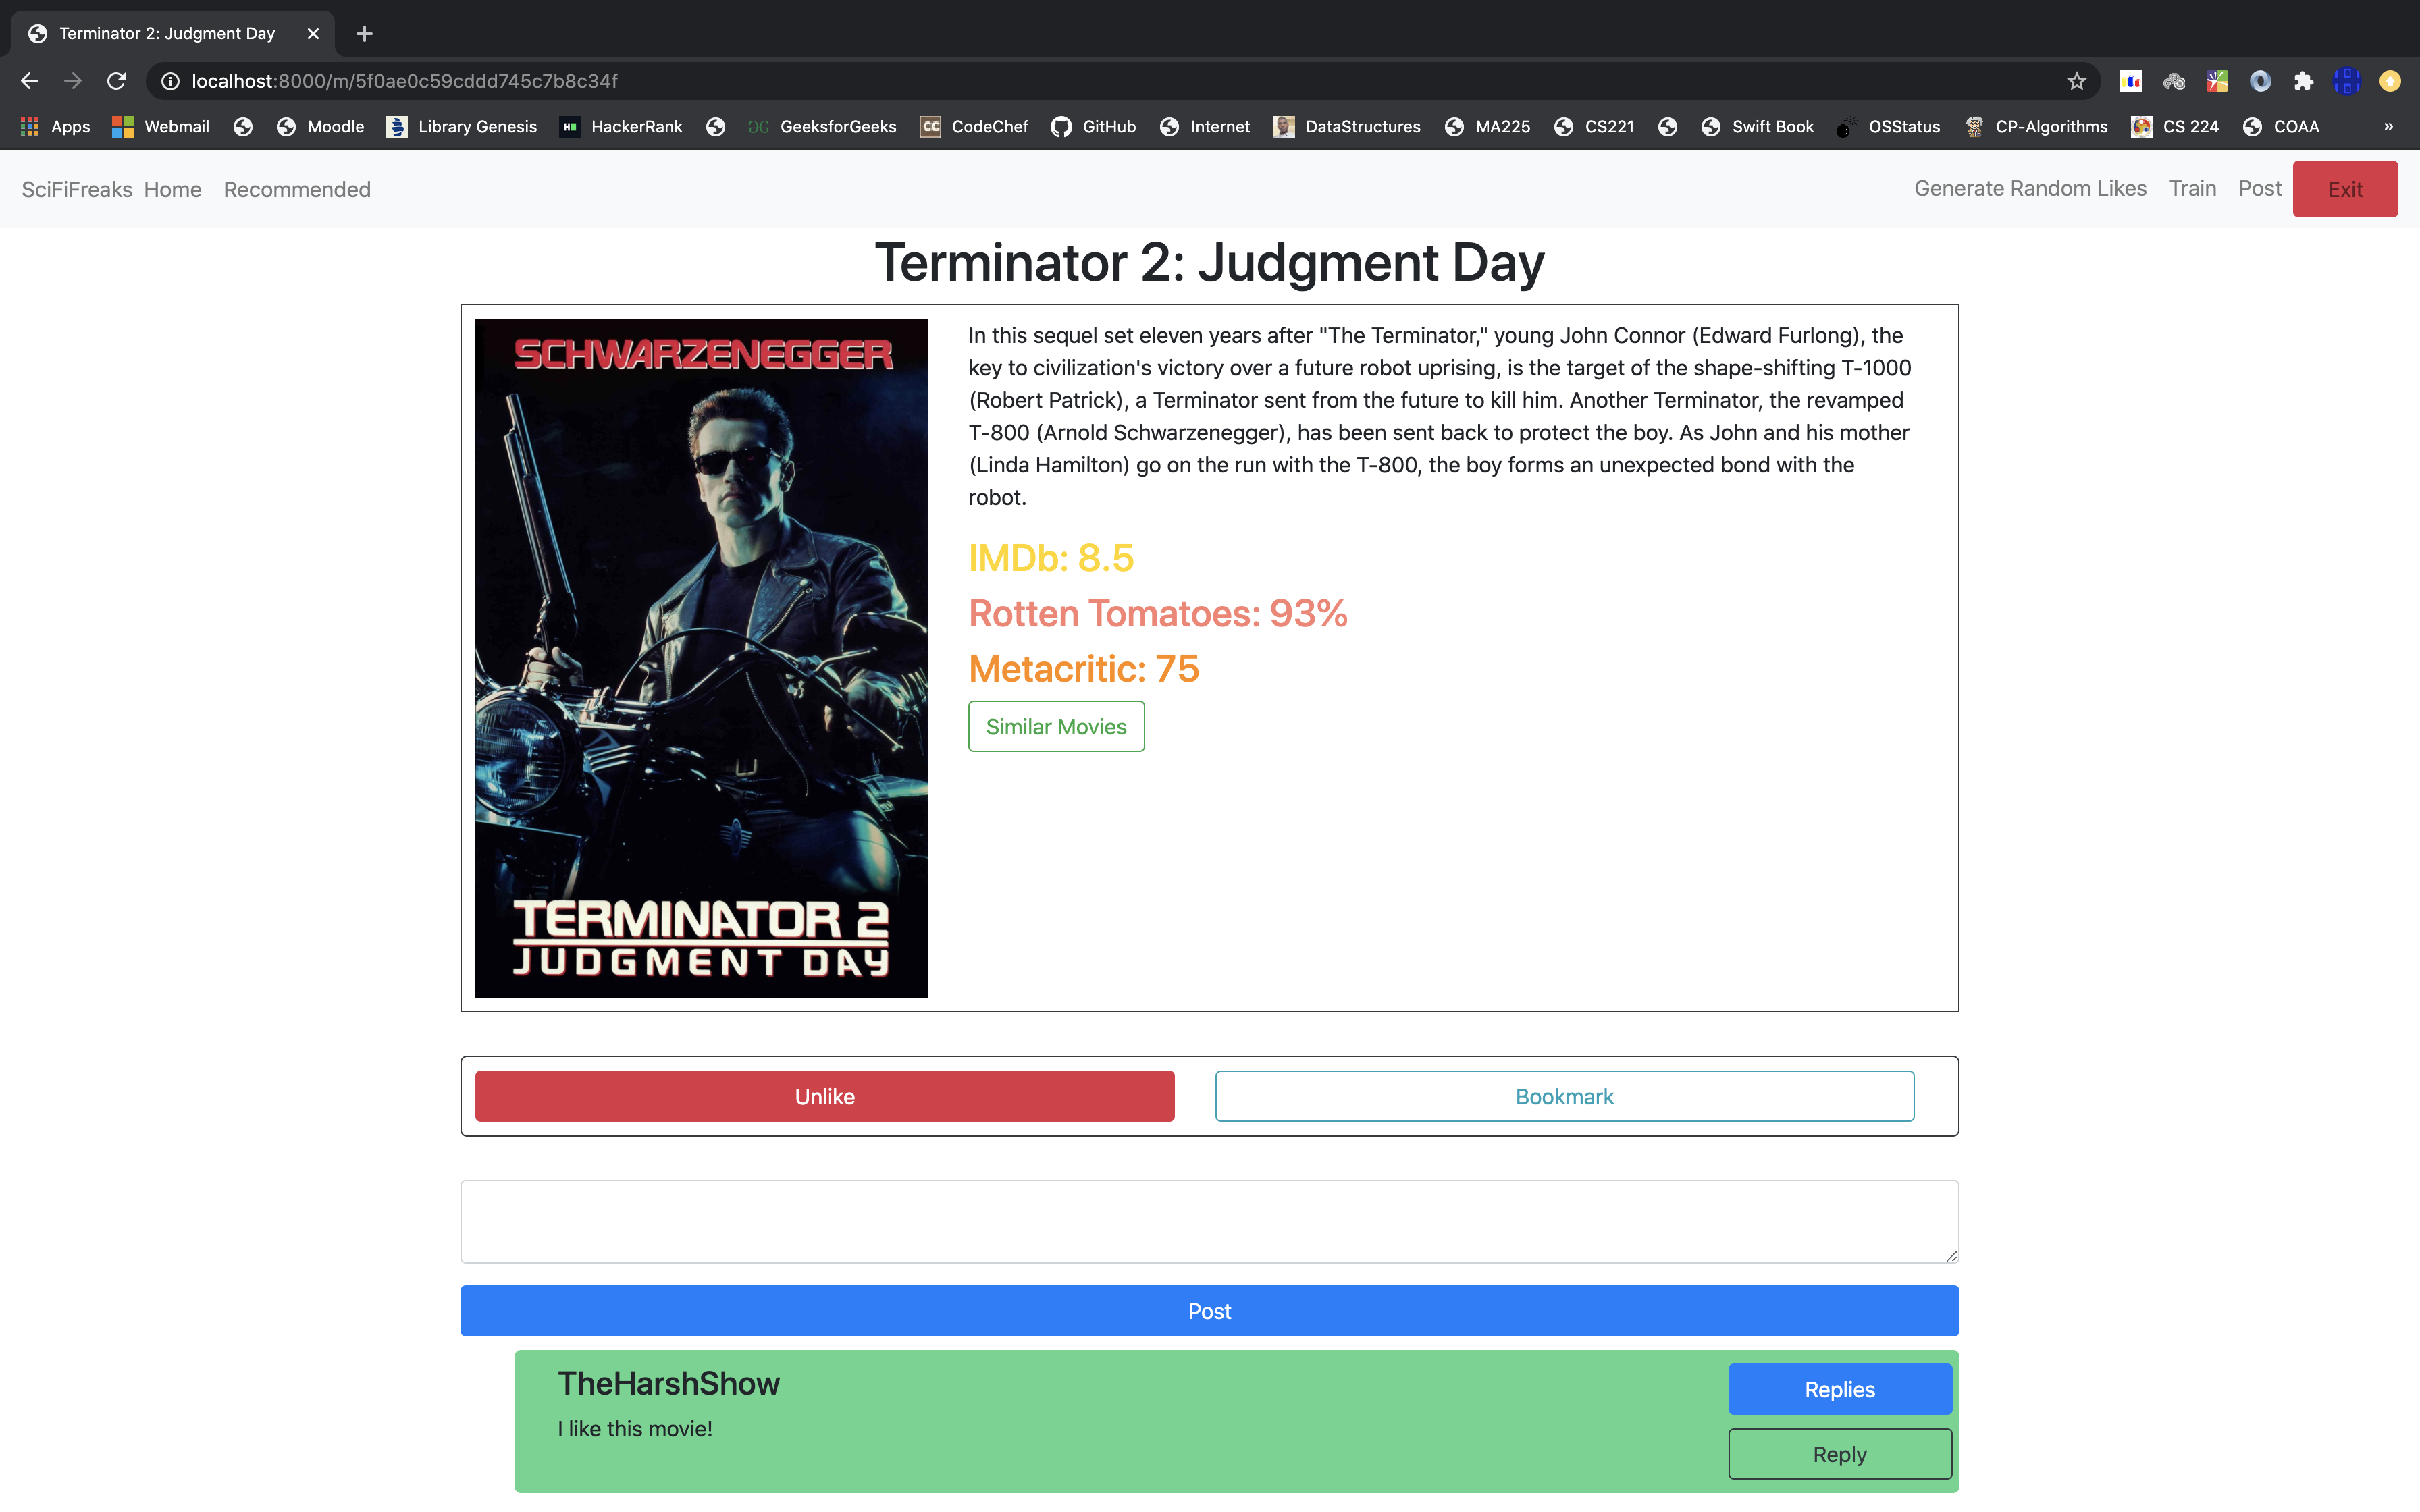Open the Webmail bookmark
The height and width of the screenshot is (1512, 2420).
(160, 127)
